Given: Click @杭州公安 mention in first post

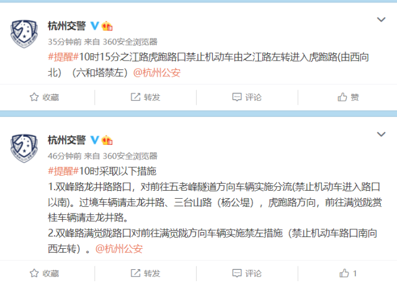Looking at the screenshot, I should tap(157, 73).
